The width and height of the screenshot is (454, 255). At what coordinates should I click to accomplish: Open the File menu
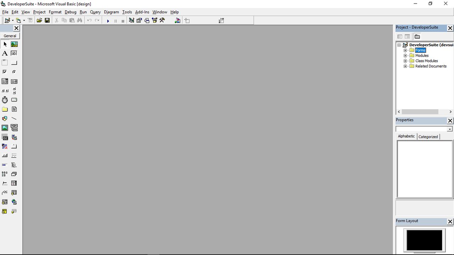click(x=5, y=12)
